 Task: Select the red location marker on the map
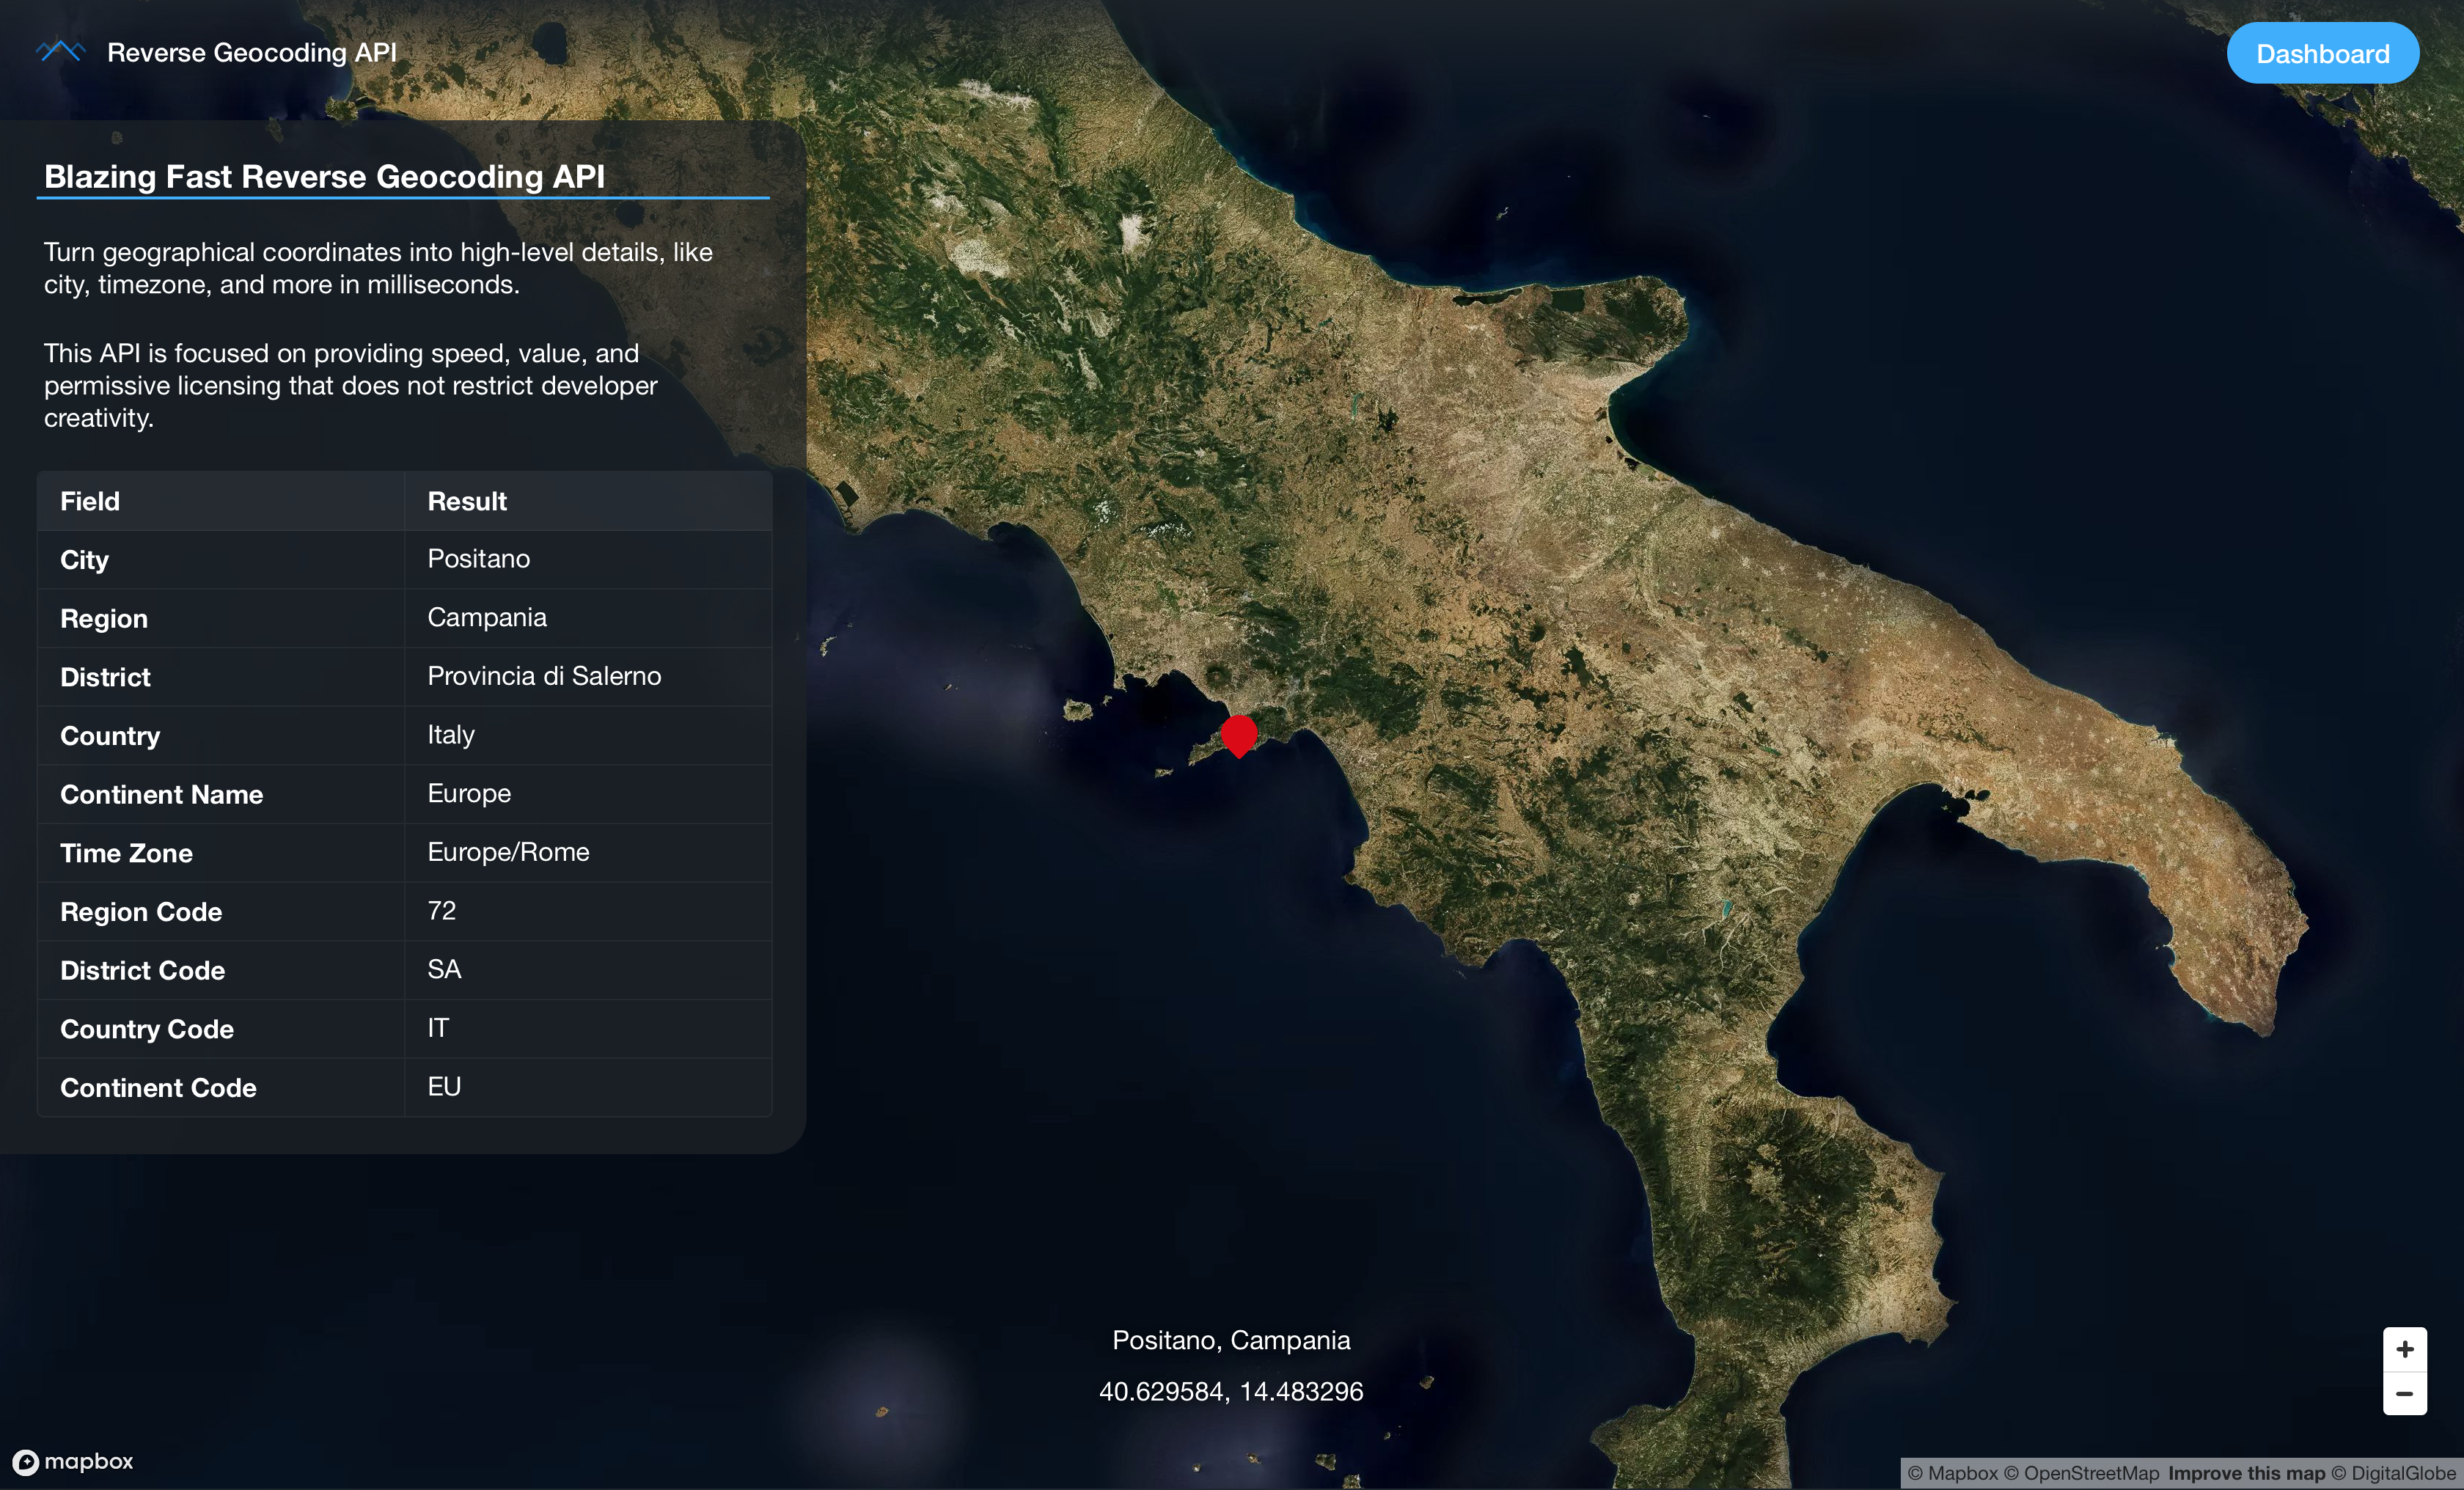coord(1239,735)
